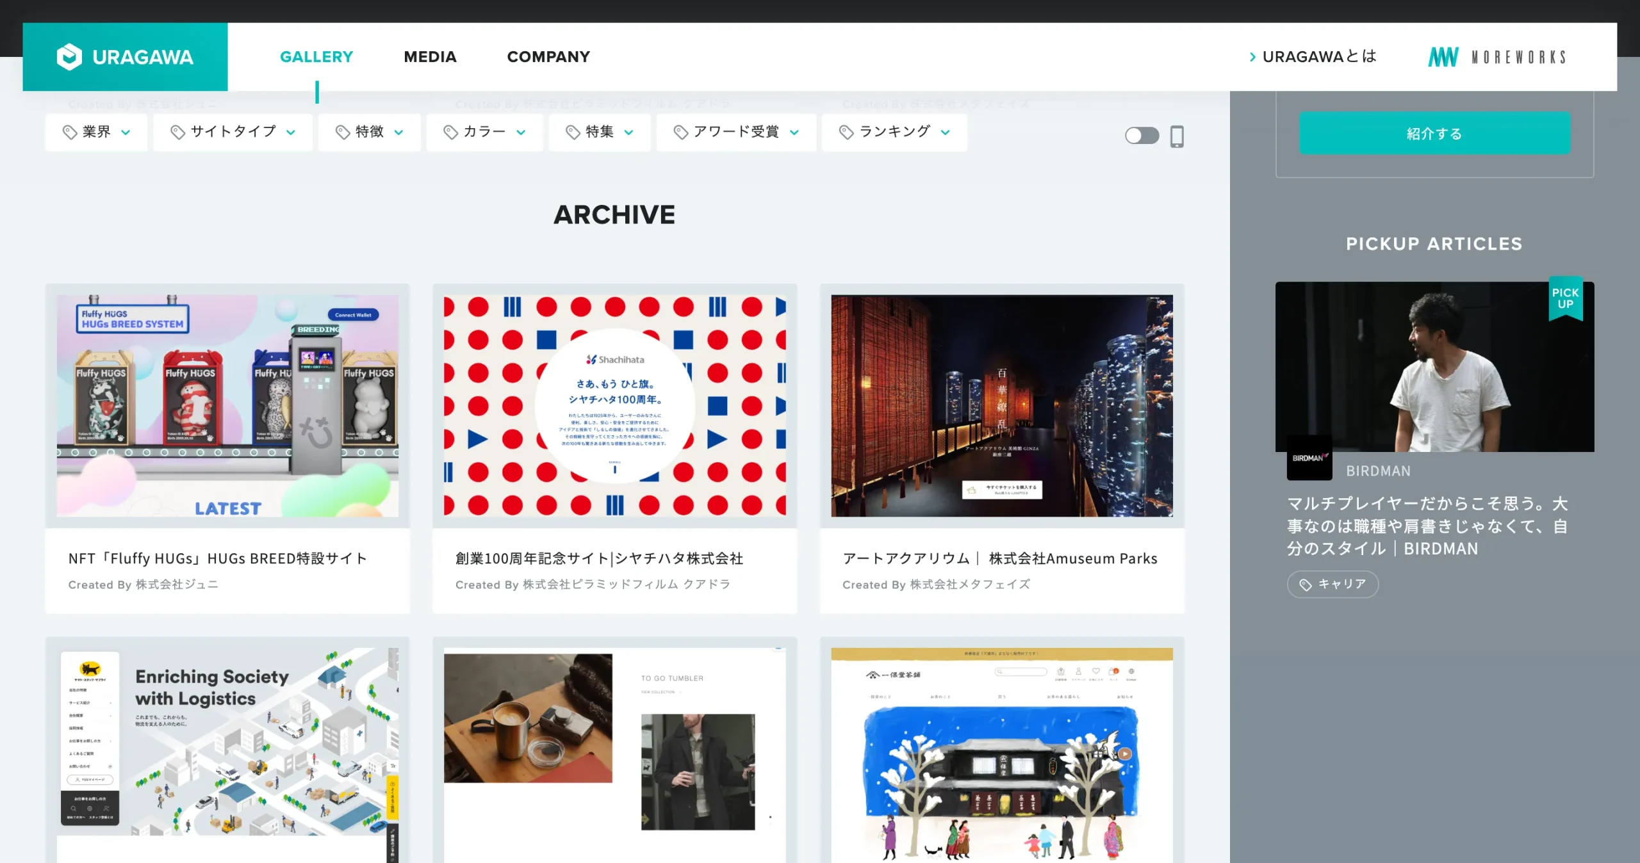
Task: Click the tag icon next to ランキング
Action: tap(846, 132)
